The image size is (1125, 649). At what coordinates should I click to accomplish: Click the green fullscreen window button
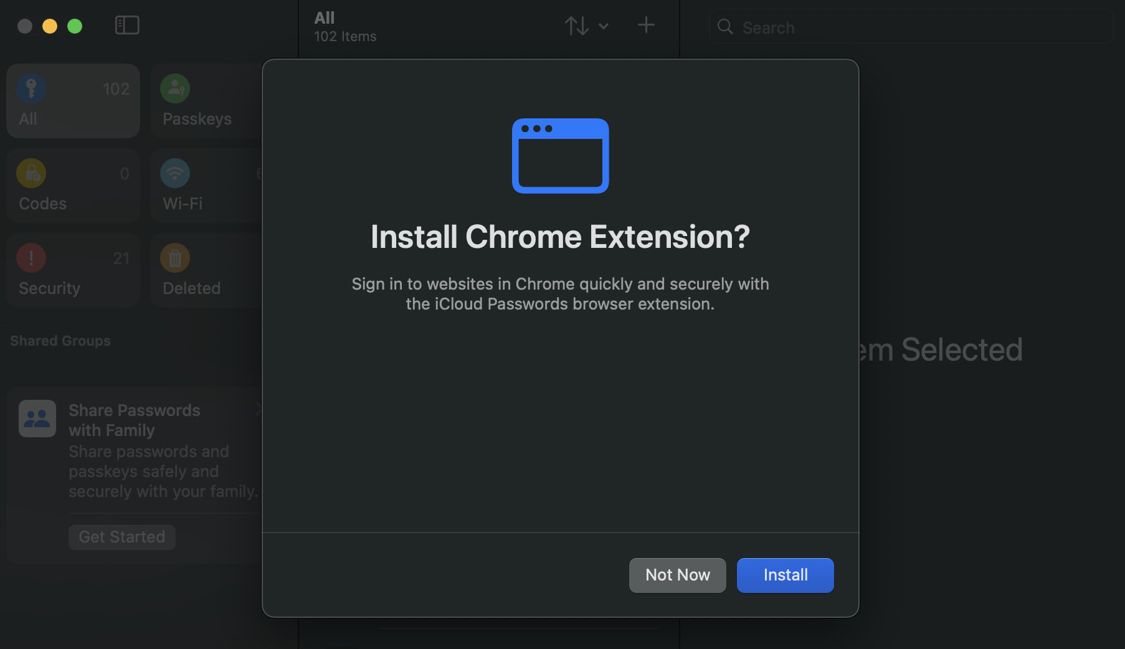click(x=75, y=26)
